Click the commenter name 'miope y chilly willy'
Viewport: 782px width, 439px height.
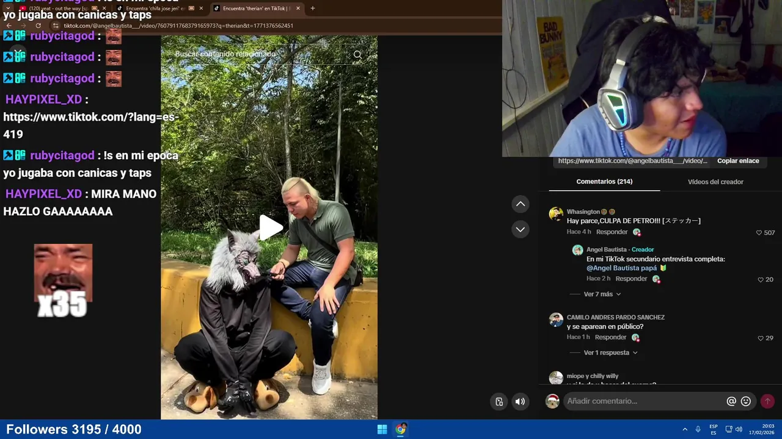(x=593, y=376)
